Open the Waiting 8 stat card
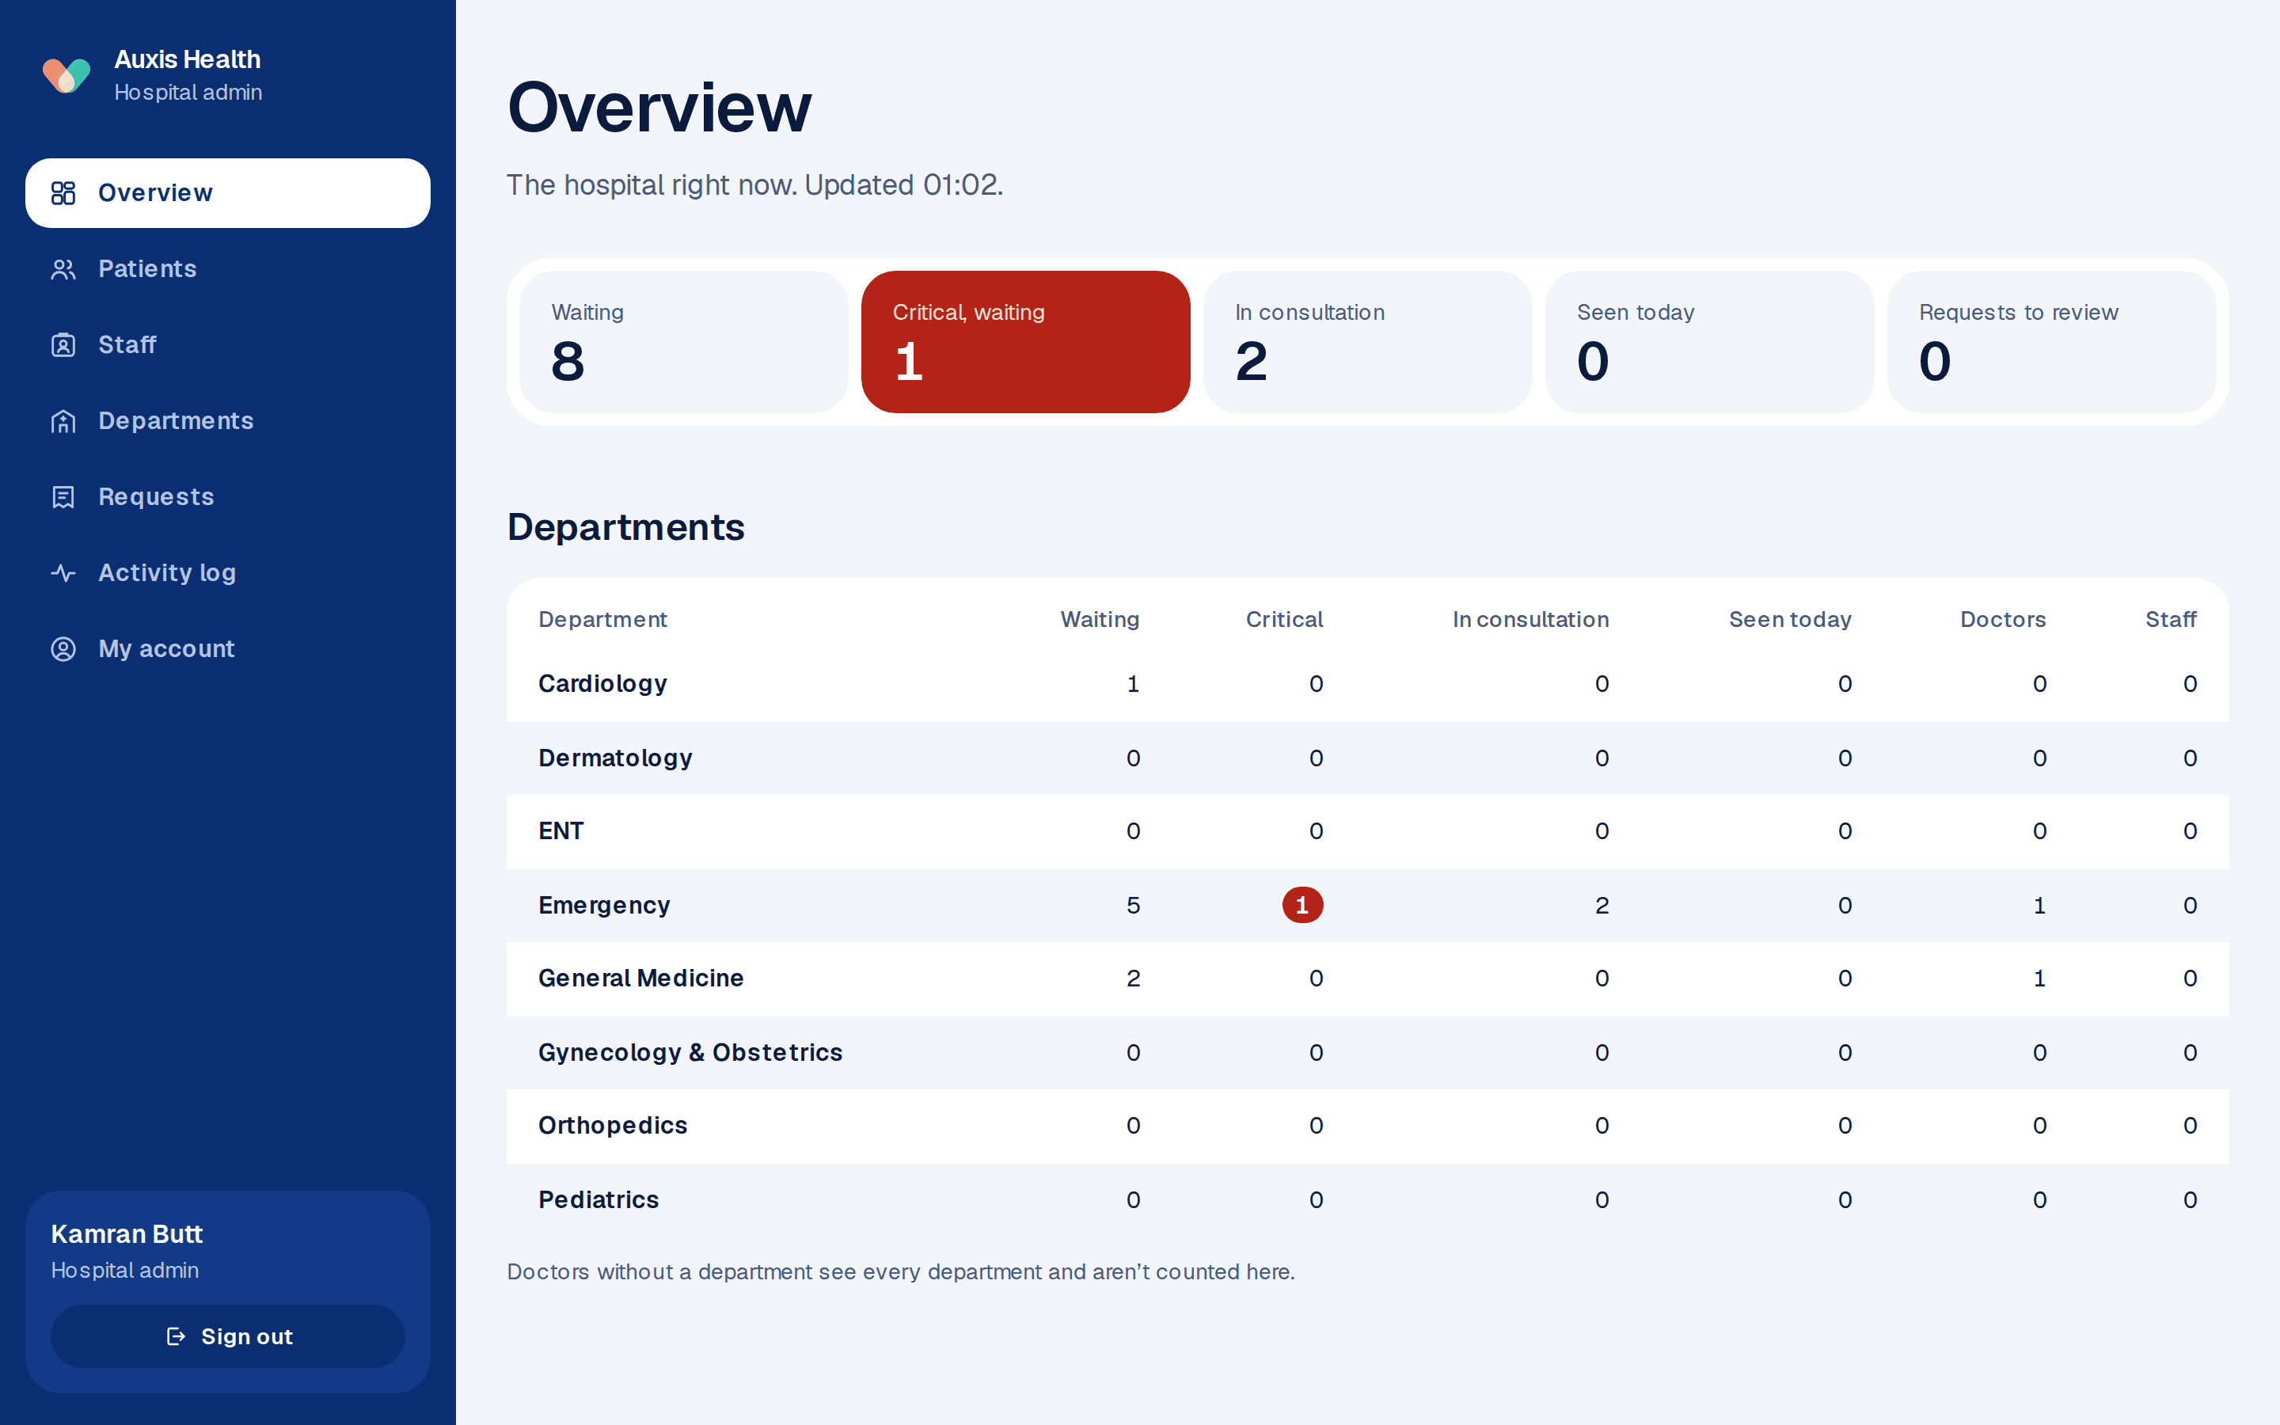The image size is (2280, 1425). (684, 342)
